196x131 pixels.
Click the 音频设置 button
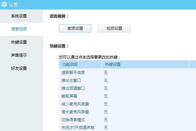(75, 28)
